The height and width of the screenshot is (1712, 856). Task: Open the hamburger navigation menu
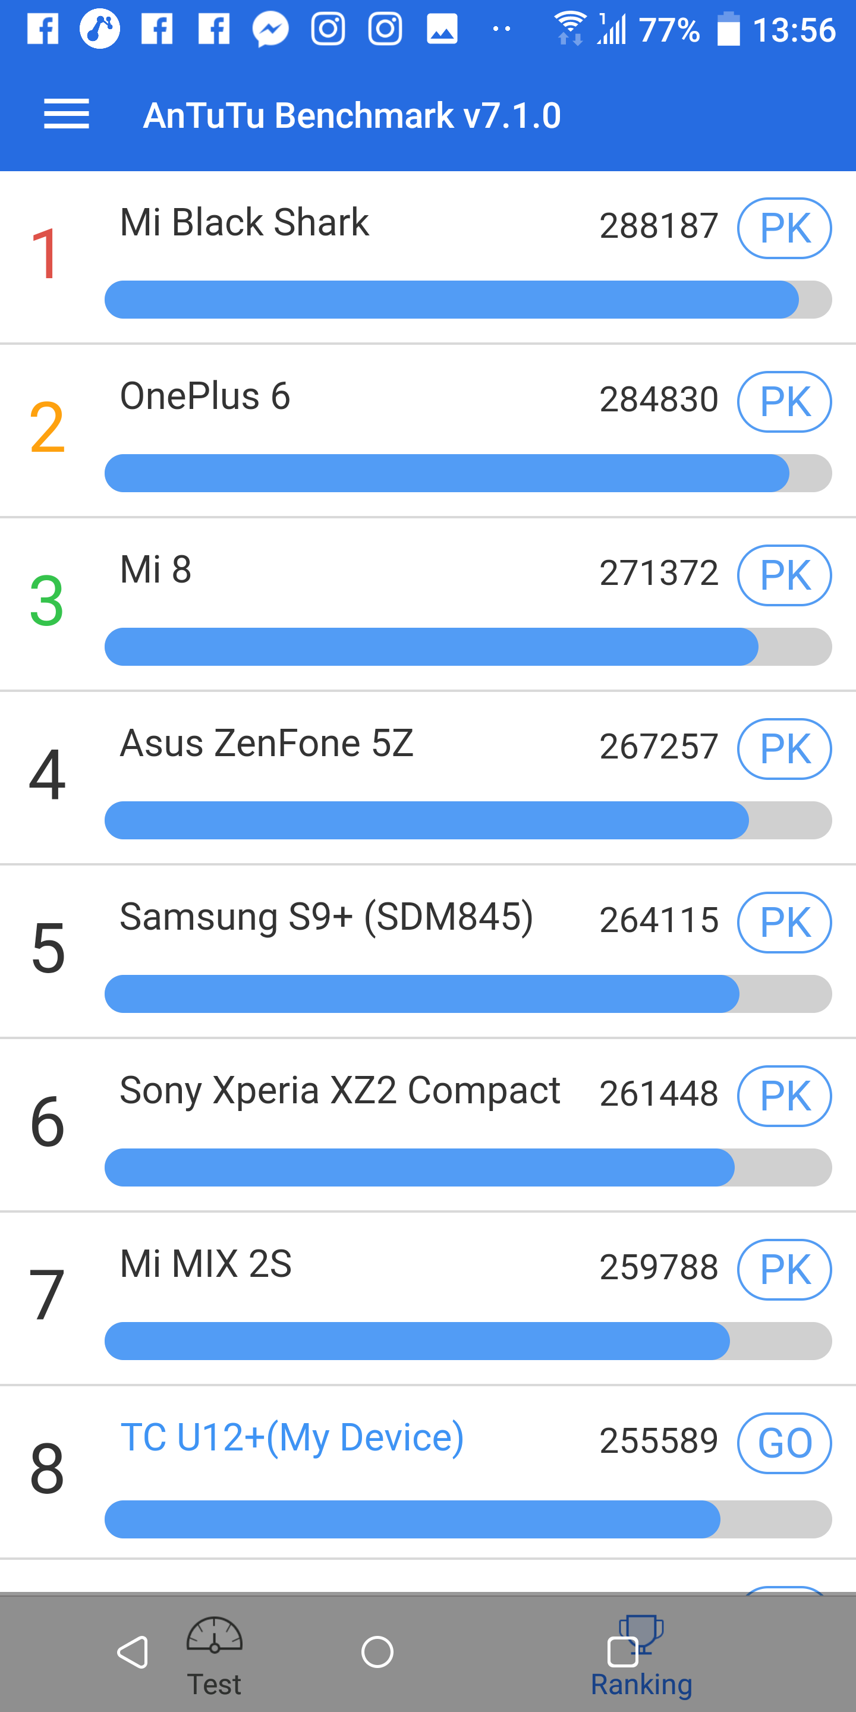67,114
